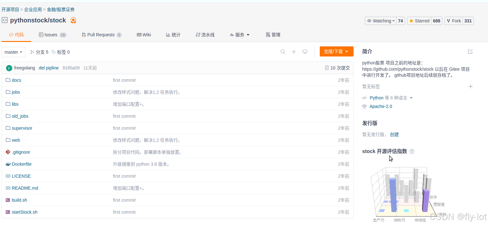Click the forks count 331

pyautogui.click(x=468, y=21)
